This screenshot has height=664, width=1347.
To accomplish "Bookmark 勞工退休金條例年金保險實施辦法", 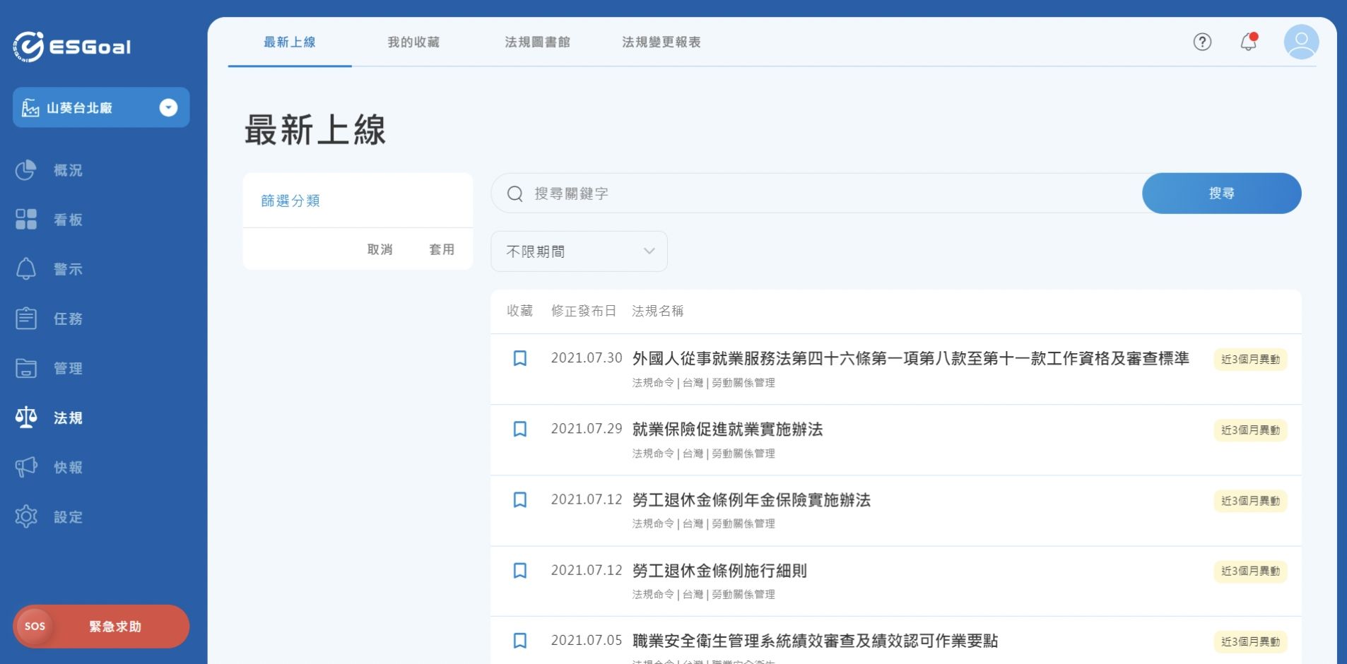I will [519, 500].
